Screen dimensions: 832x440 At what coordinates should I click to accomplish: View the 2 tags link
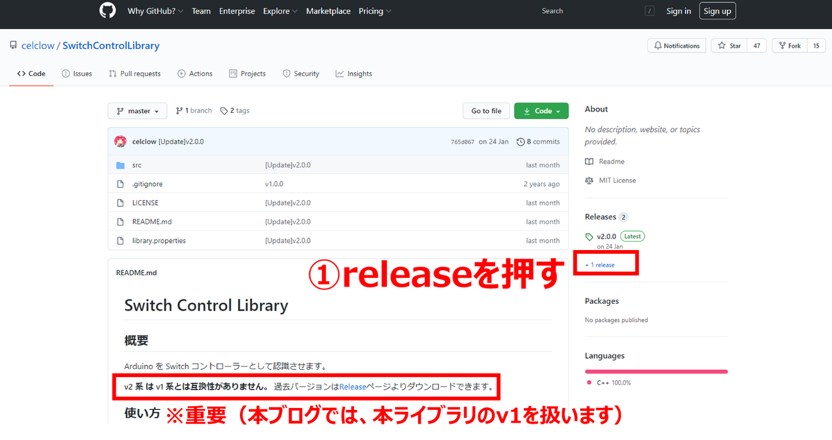point(234,111)
